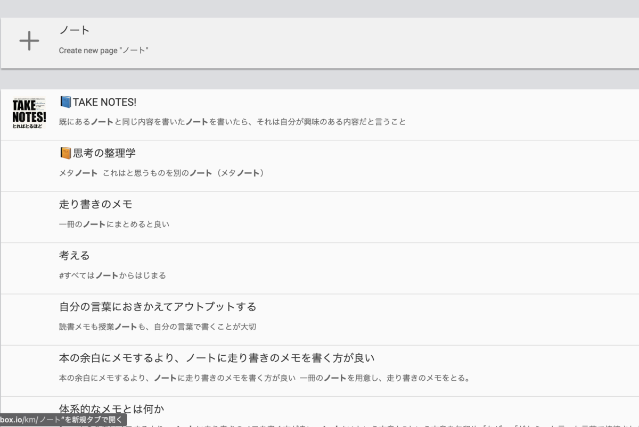
Task: Click the plus icon to create new page
Action: click(29, 41)
